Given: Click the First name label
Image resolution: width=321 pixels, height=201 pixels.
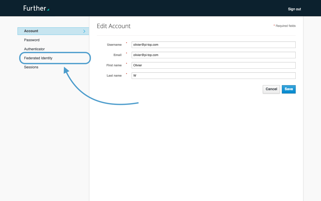Looking at the screenshot, I should tap(114, 65).
